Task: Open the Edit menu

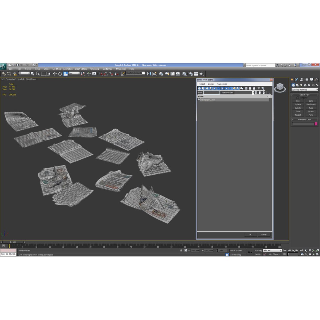Action: coord(11,69)
